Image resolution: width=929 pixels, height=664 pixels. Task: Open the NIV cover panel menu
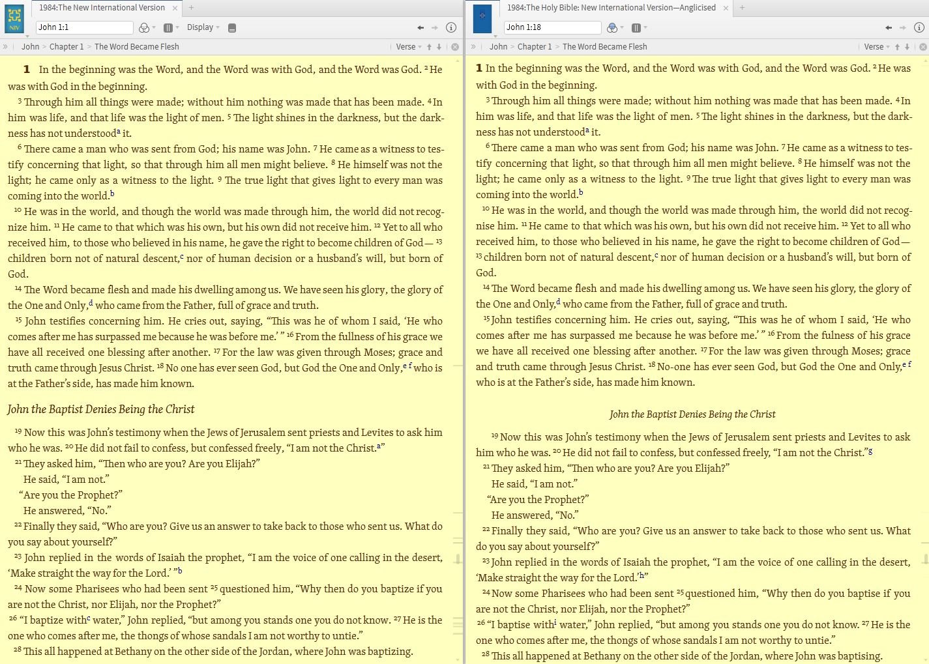(14, 19)
